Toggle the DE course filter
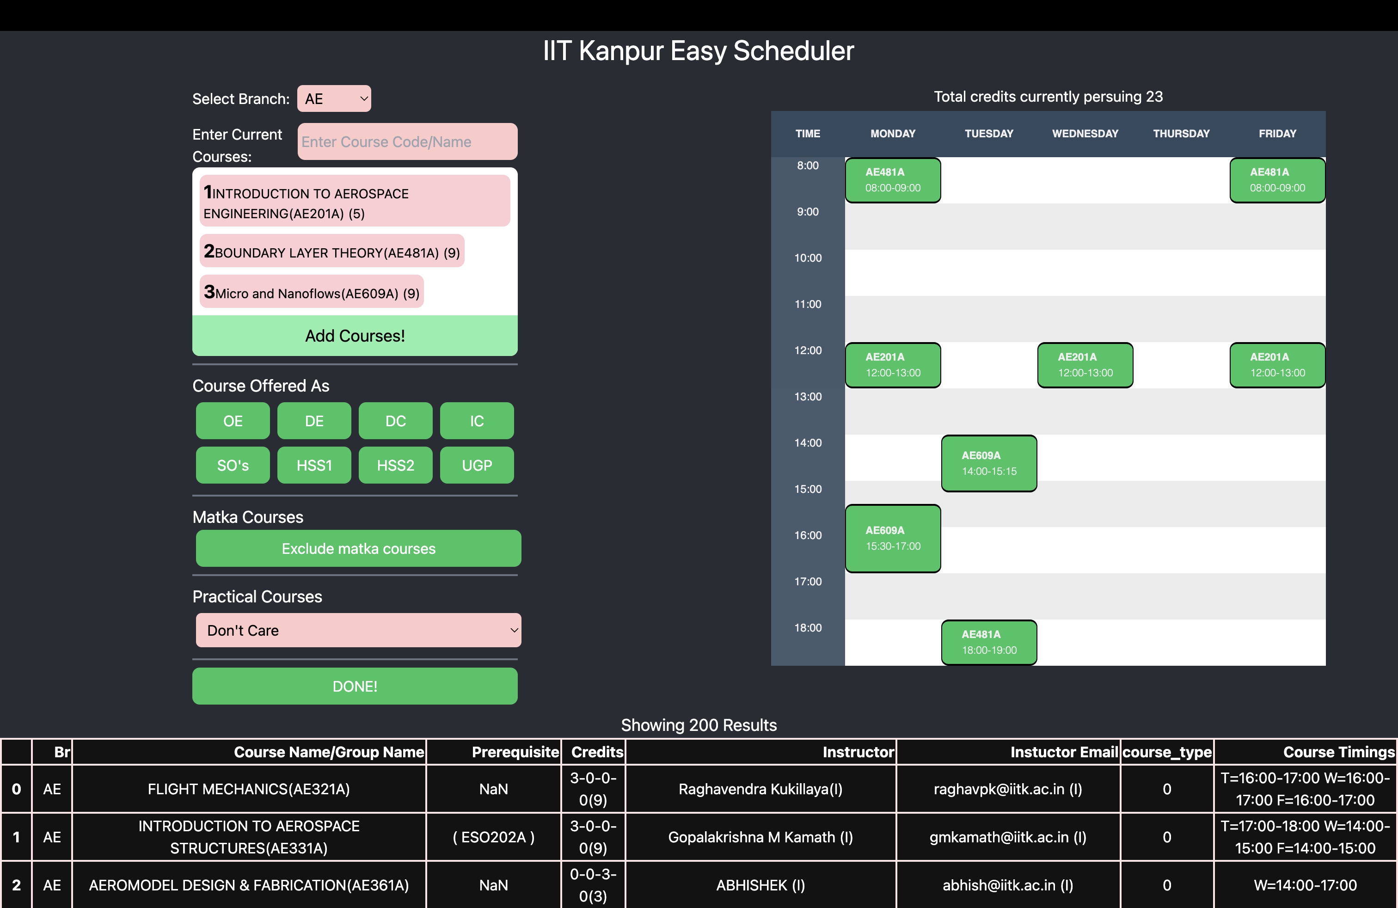This screenshot has width=1398, height=908. tap(314, 421)
